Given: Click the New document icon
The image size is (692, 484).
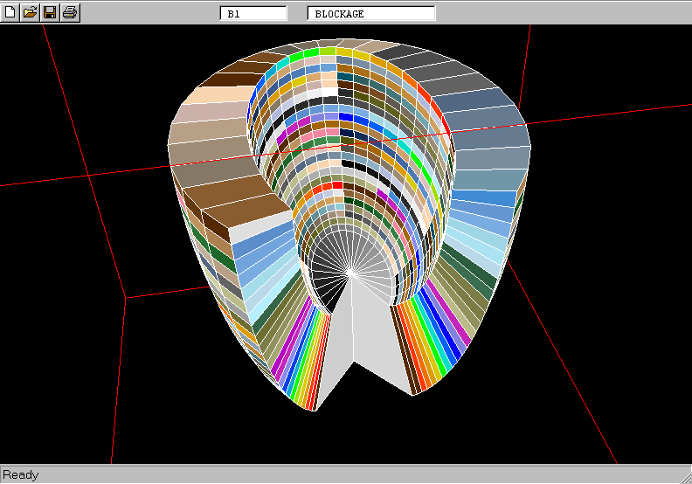Looking at the screenshot, I should tap(10, 12).
